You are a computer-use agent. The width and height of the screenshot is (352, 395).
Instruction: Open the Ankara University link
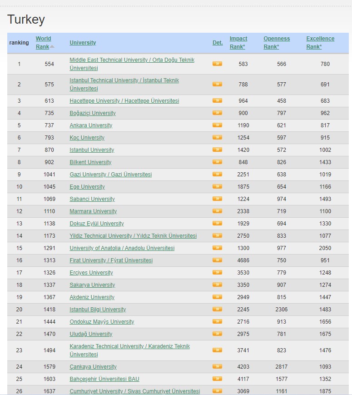tap(91, 125)
